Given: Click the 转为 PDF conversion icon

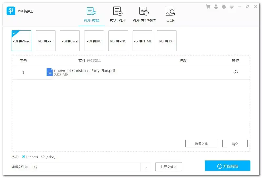Looking at the screenshot, I should [118, 11].
